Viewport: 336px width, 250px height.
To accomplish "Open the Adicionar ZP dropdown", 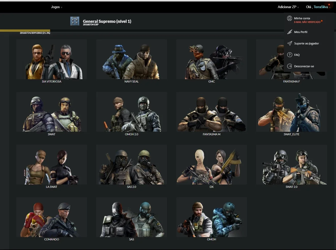I will pyautogui.click(x=288, y=7).
